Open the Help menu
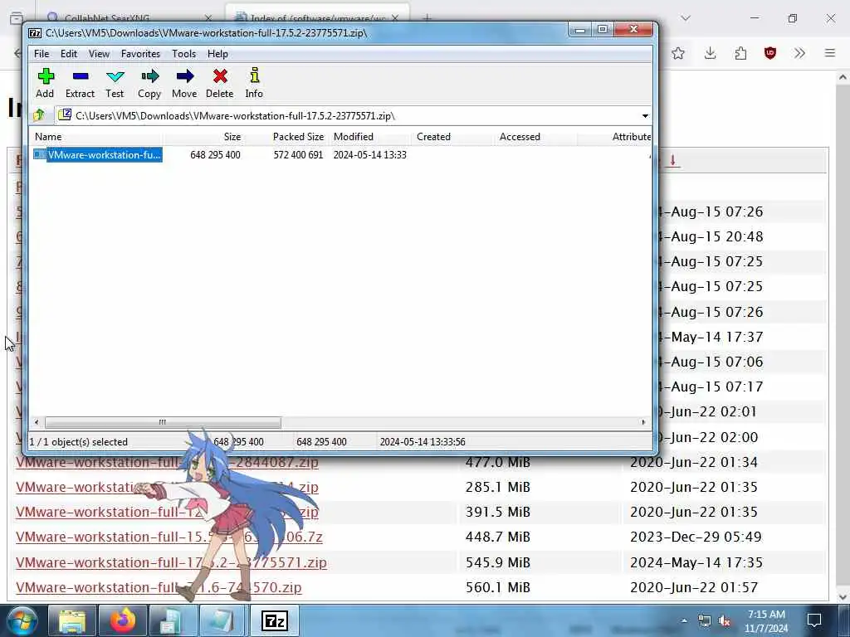 (x=217, y=54)
